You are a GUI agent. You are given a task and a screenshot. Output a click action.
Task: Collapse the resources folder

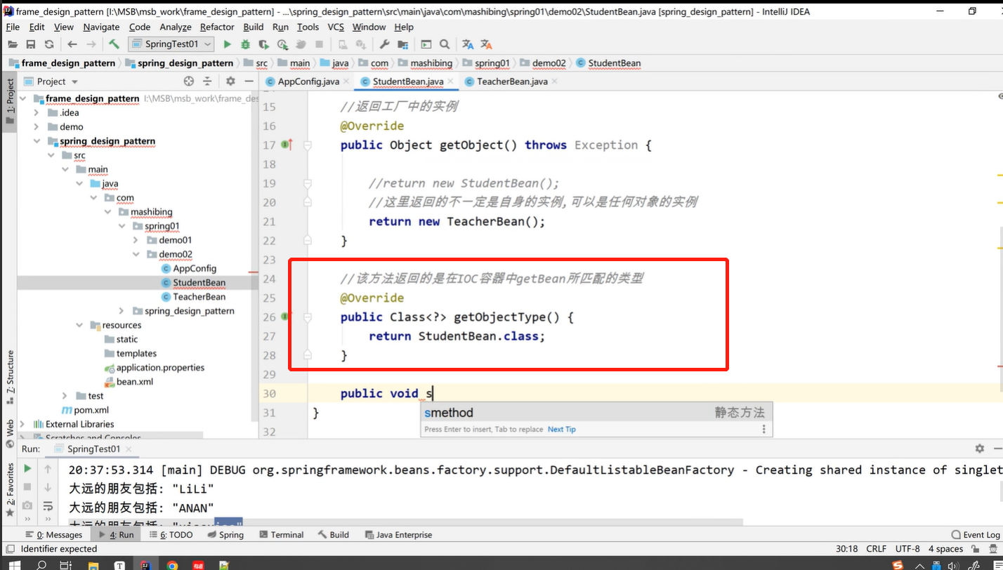click(79, 325)
